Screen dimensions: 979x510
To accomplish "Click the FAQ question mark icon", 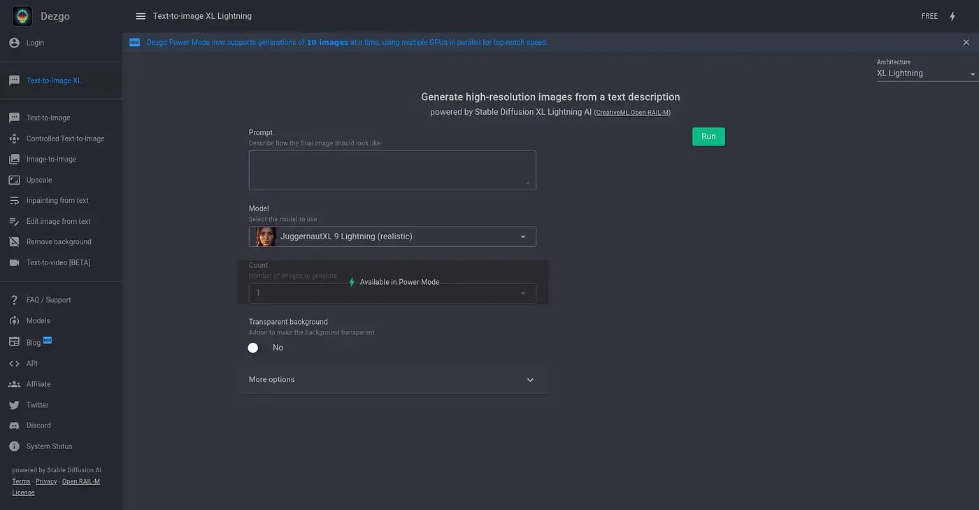I will pos(14,300).
